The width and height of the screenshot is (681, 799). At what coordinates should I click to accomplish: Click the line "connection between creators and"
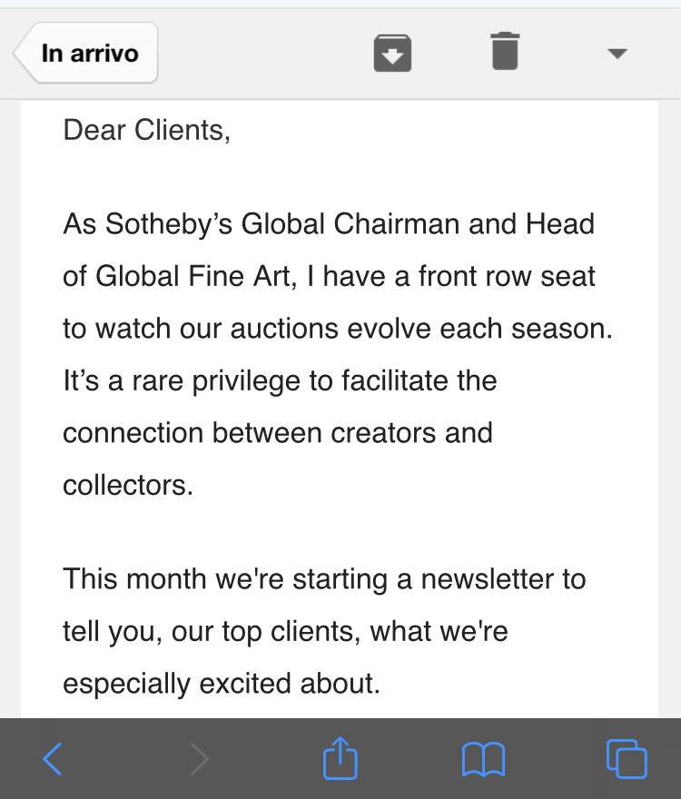click(278, 433)
